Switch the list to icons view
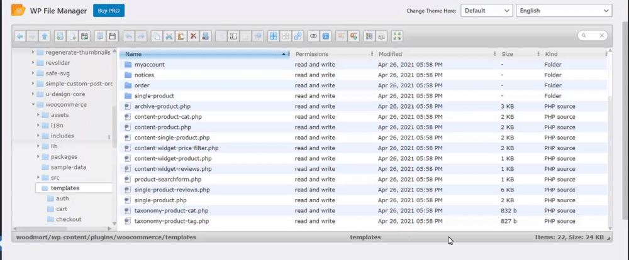 coord(369,36)
